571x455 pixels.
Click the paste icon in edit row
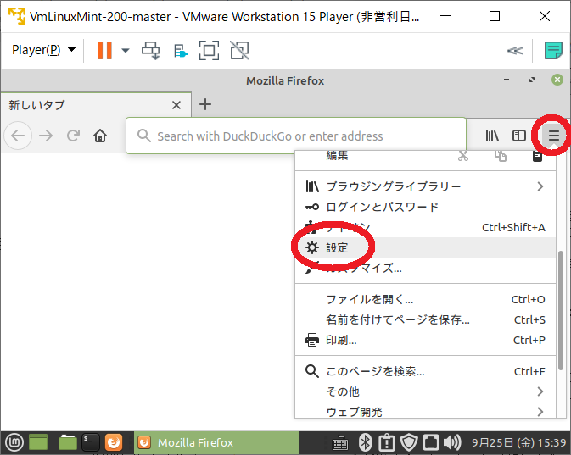[538, 157]
